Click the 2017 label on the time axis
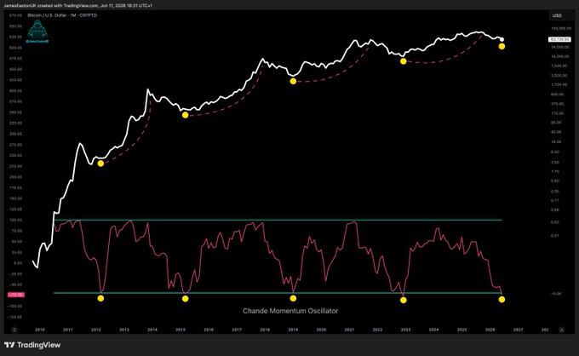The width and height of the screenshot is (579, 356). pyautogui.click(x=237, y=330)
